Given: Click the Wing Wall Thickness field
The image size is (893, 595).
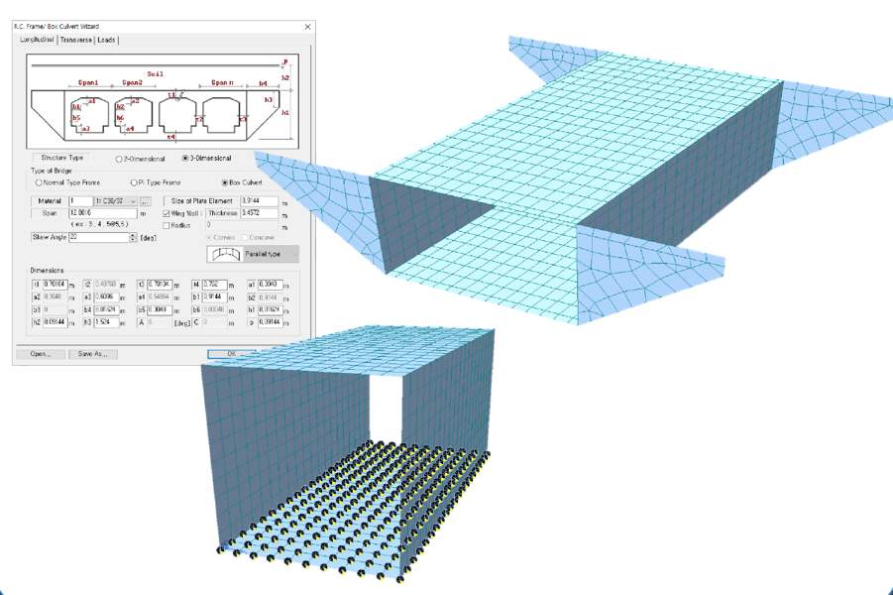Looking at the screenshot, I should tap(259, 213).
